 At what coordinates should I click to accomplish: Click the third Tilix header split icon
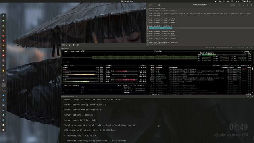pyautogui.click(x=77, y=45)
